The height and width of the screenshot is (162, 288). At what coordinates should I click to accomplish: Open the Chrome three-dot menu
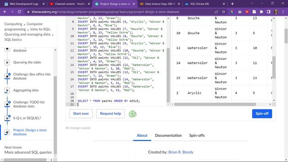[x=283, y=12]
